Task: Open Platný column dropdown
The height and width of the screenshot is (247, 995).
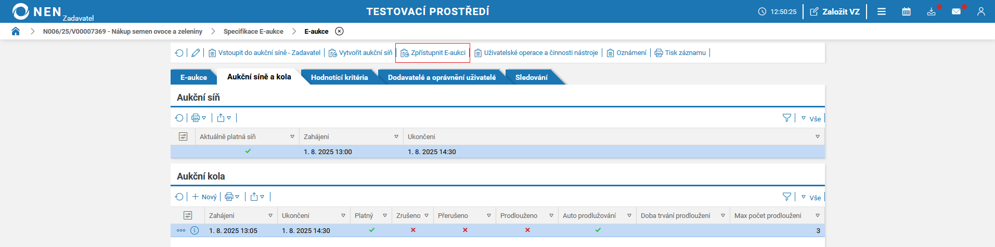Action: point(385,215)
